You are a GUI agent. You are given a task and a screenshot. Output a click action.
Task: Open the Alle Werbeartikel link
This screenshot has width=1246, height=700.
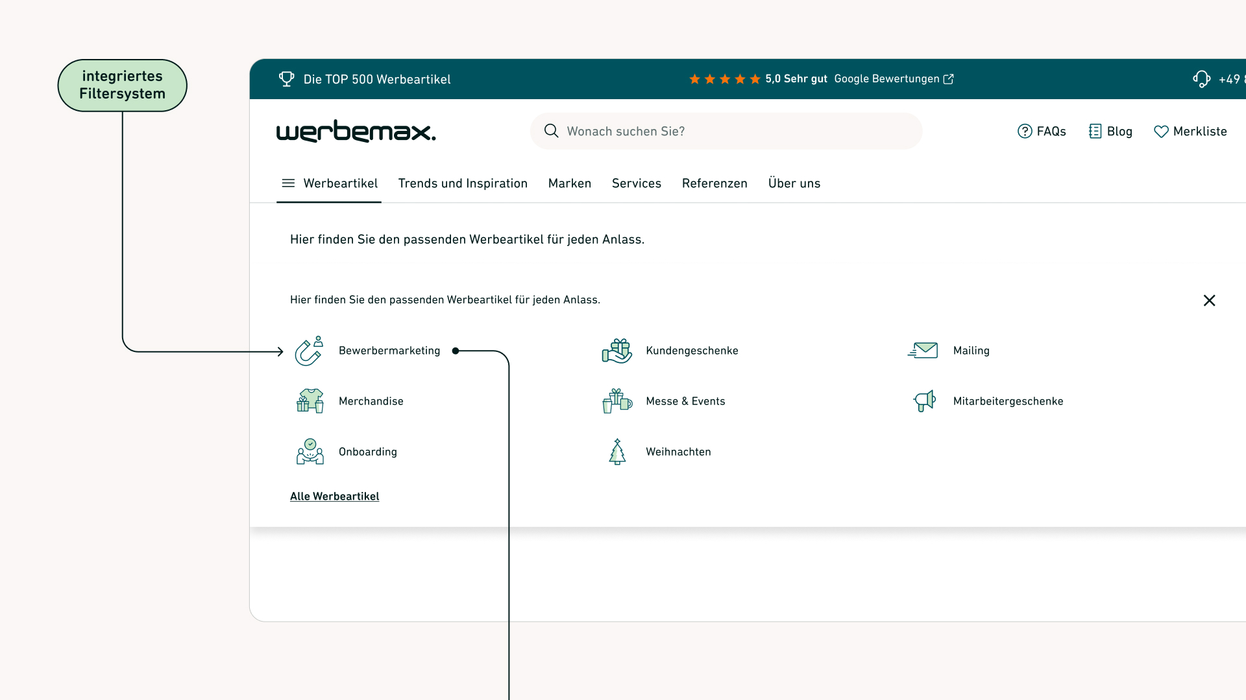[334, 496]
